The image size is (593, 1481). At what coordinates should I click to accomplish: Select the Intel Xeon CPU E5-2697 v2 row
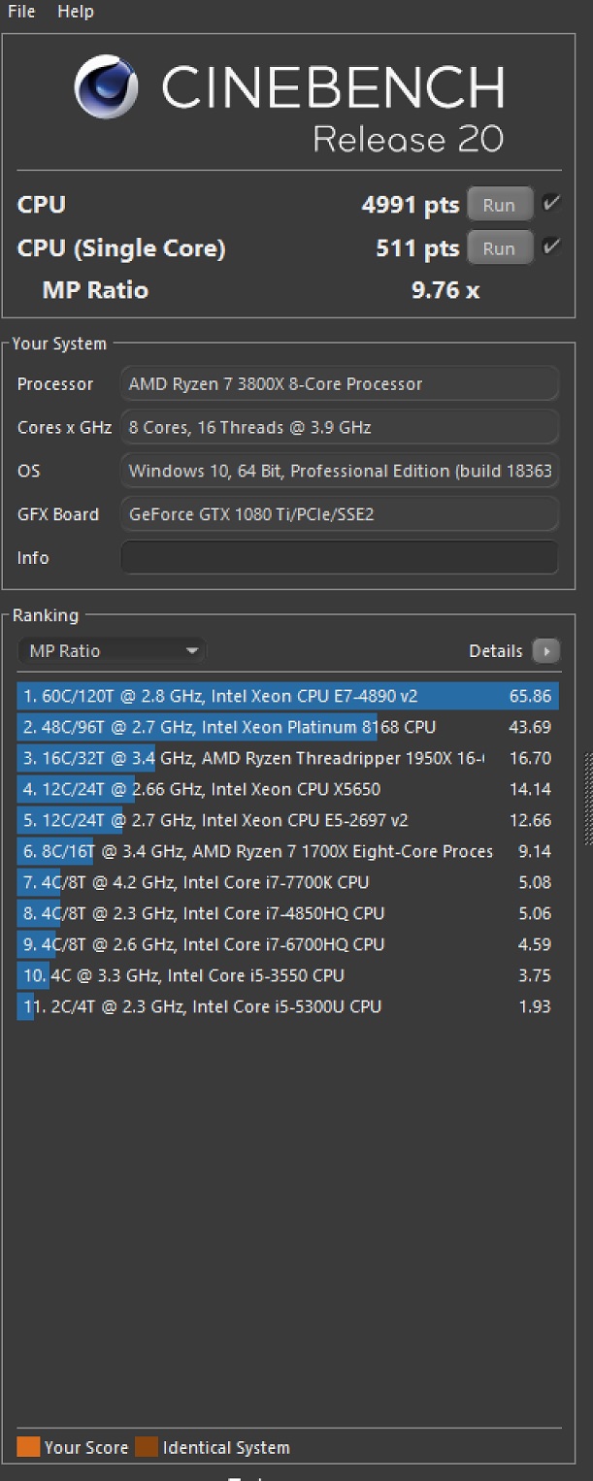[288, 820]
